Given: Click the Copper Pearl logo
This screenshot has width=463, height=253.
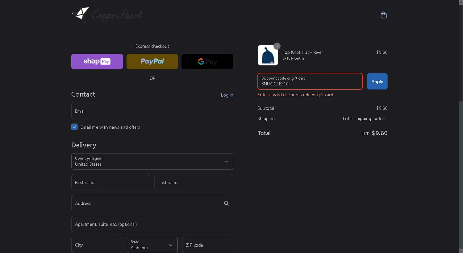Looking at the screenshot, I should click(108, 15).
